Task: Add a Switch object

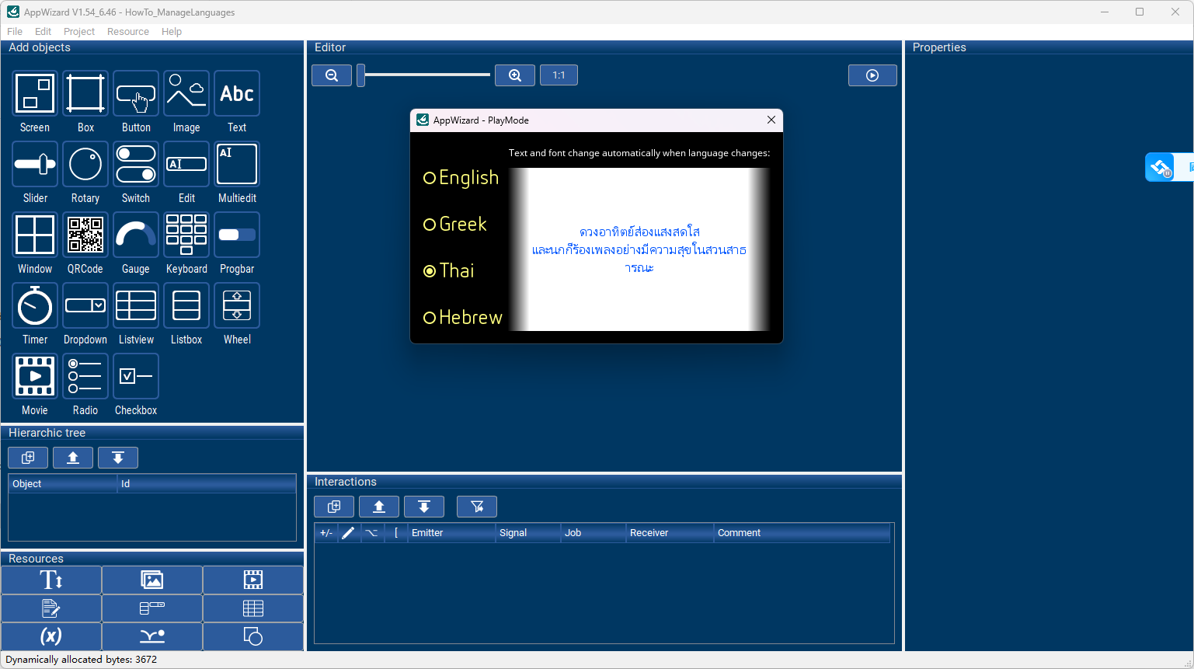Action: coord(136,164)
